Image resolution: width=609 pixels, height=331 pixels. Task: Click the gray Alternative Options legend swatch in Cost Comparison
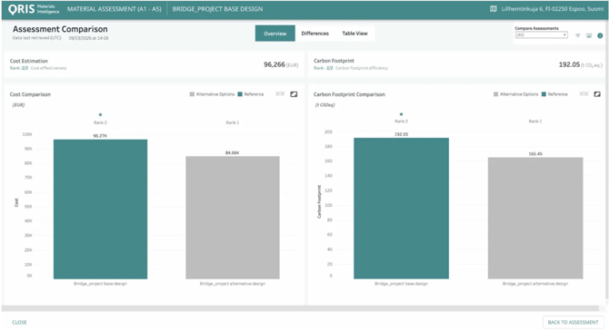pyautogui.click(x=192, y=94)
